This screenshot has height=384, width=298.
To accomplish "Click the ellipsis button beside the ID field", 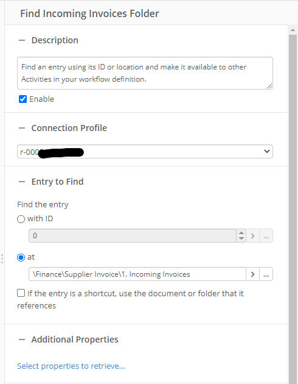I will [x=266, y=236].
